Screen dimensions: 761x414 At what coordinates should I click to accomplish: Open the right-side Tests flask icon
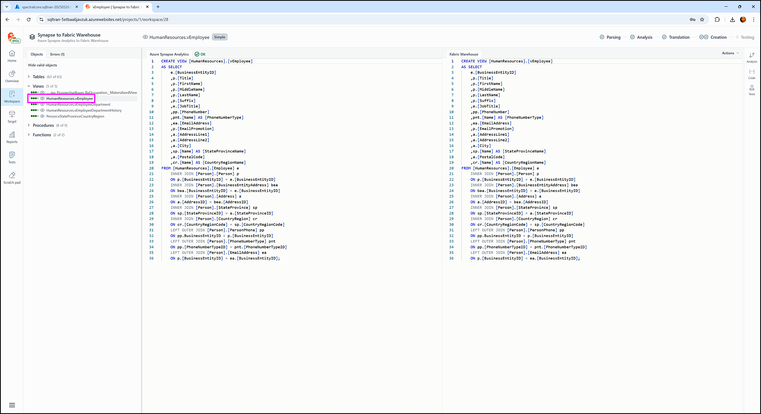752,90
